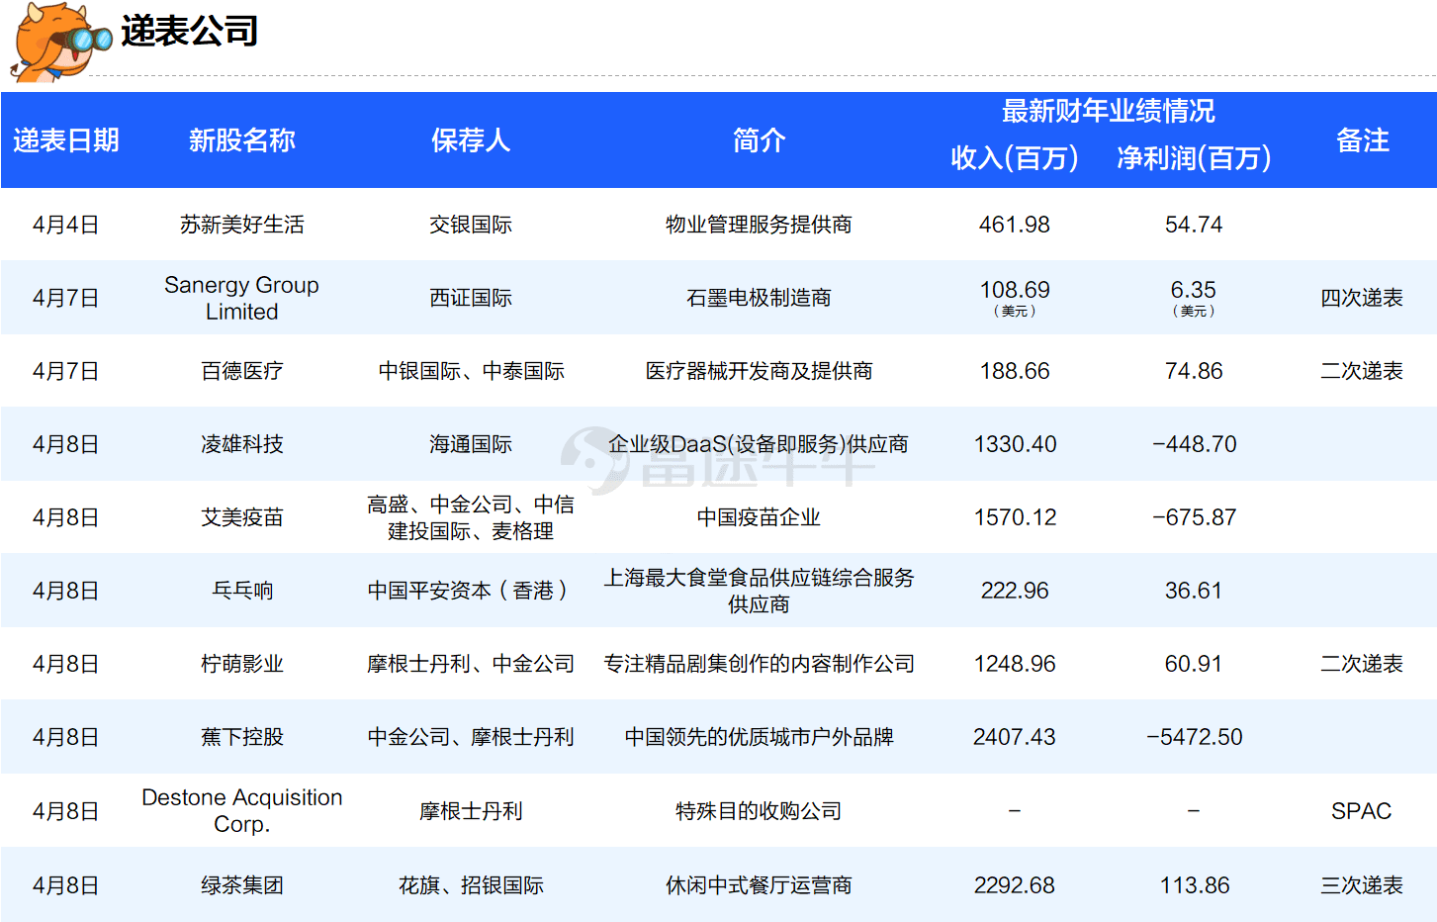Select the 备注 column header
Image resolution: width=1437 pixels, height=922 pixels.
[x=1362, y=140]
